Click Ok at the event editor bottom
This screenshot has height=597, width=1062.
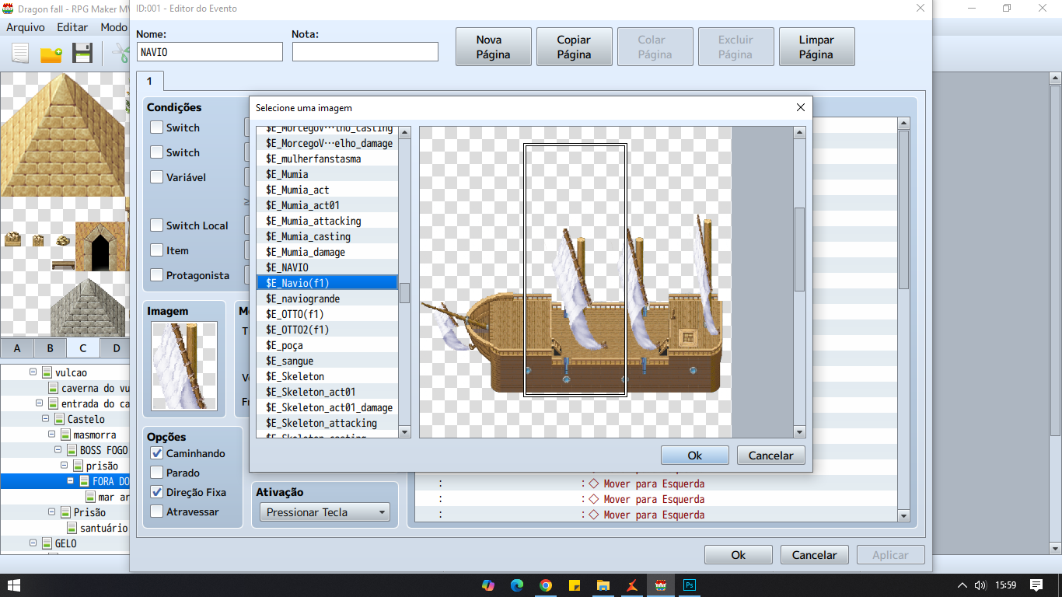739,555
